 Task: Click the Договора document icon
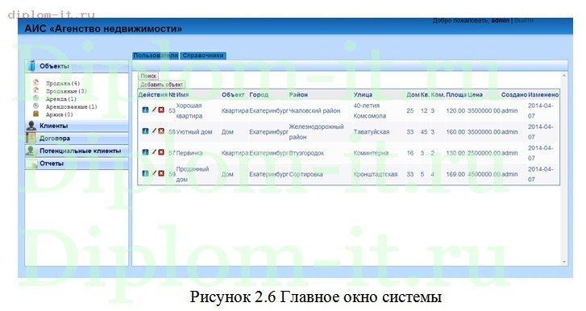[31, 138]
